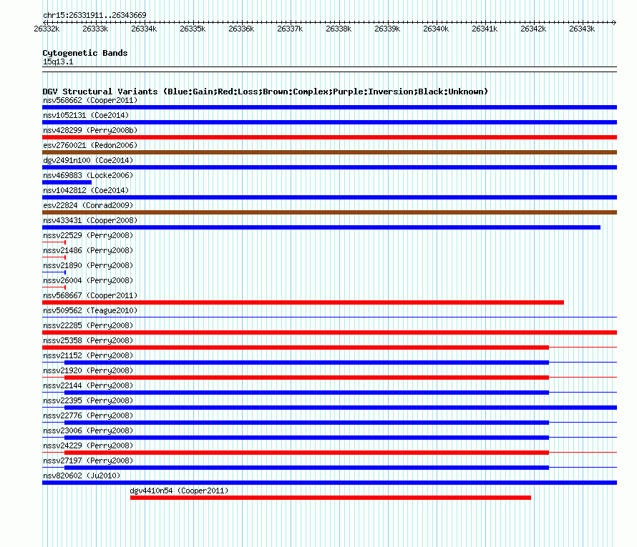The image size is (637, 547).
Task: Click the Cytogenetic Bands track title
Action: click(x=85, y=53)
